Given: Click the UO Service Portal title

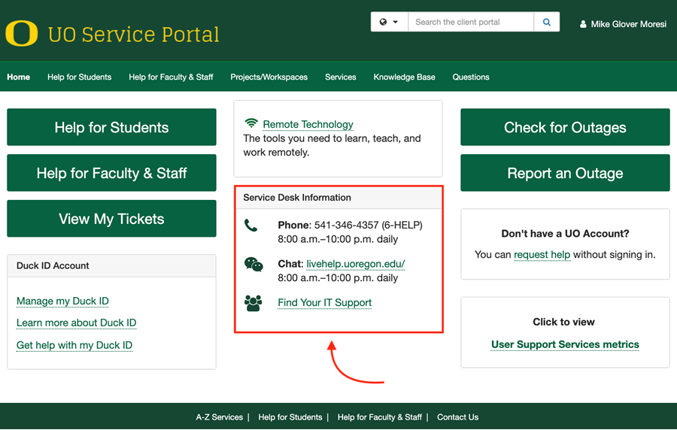Looking at the screenshot, I should pos(133,35).
